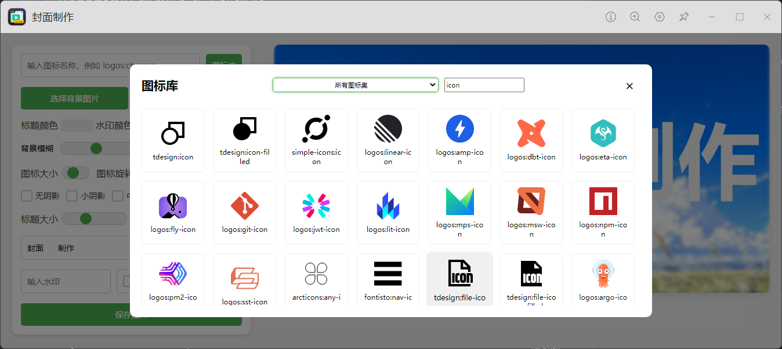Select the logos:msw-icon card

click(x=531, y=212)
